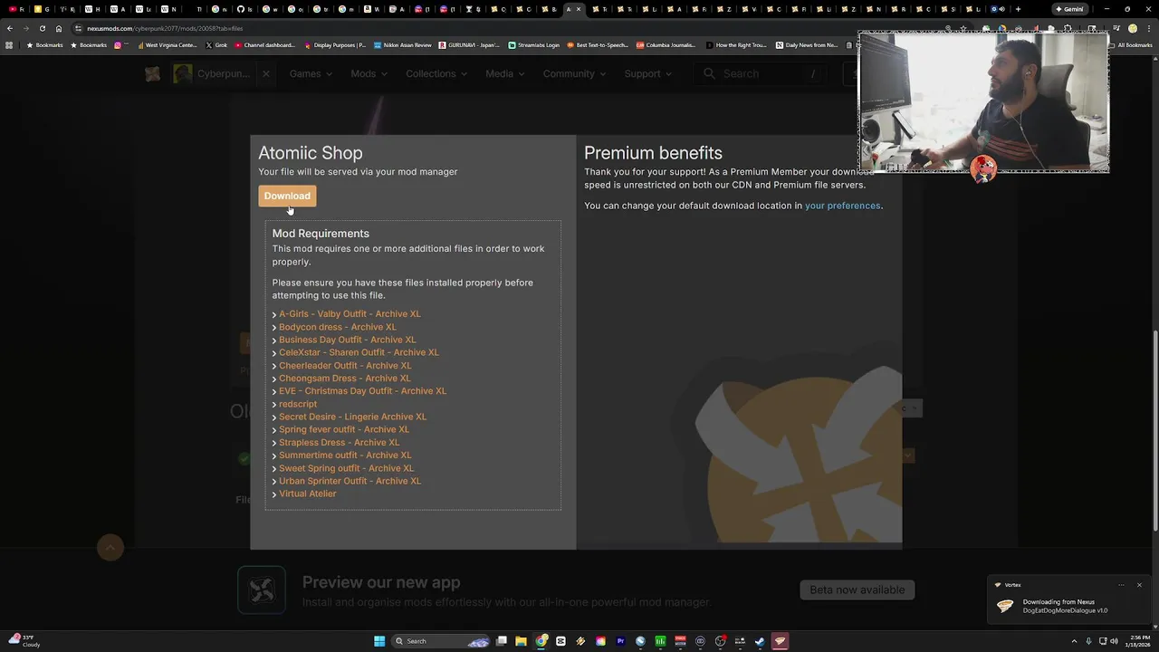The image size is (1159, 652).
Task: Reload the page with refresh icon
Action: coord(42,28)
